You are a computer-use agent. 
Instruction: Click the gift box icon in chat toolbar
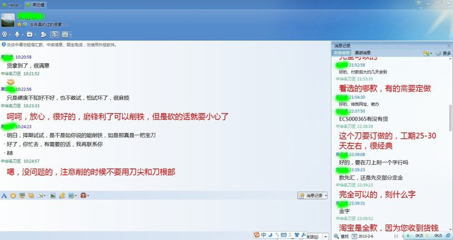[83, 195]
